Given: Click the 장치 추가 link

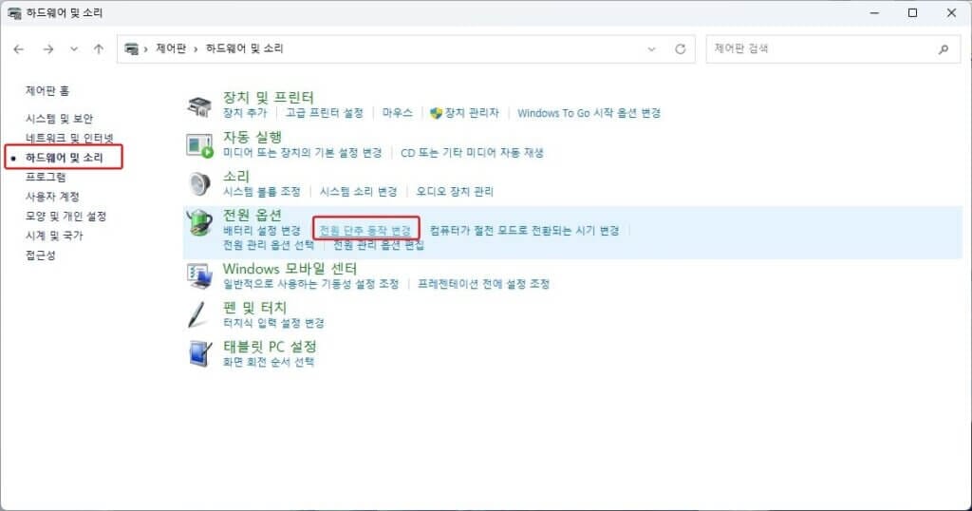Looking at the screenshot, I should click(x=245, y=113).
